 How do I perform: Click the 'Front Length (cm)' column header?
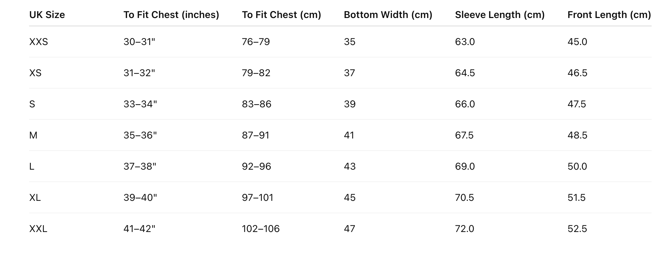(x=609, y=15)
